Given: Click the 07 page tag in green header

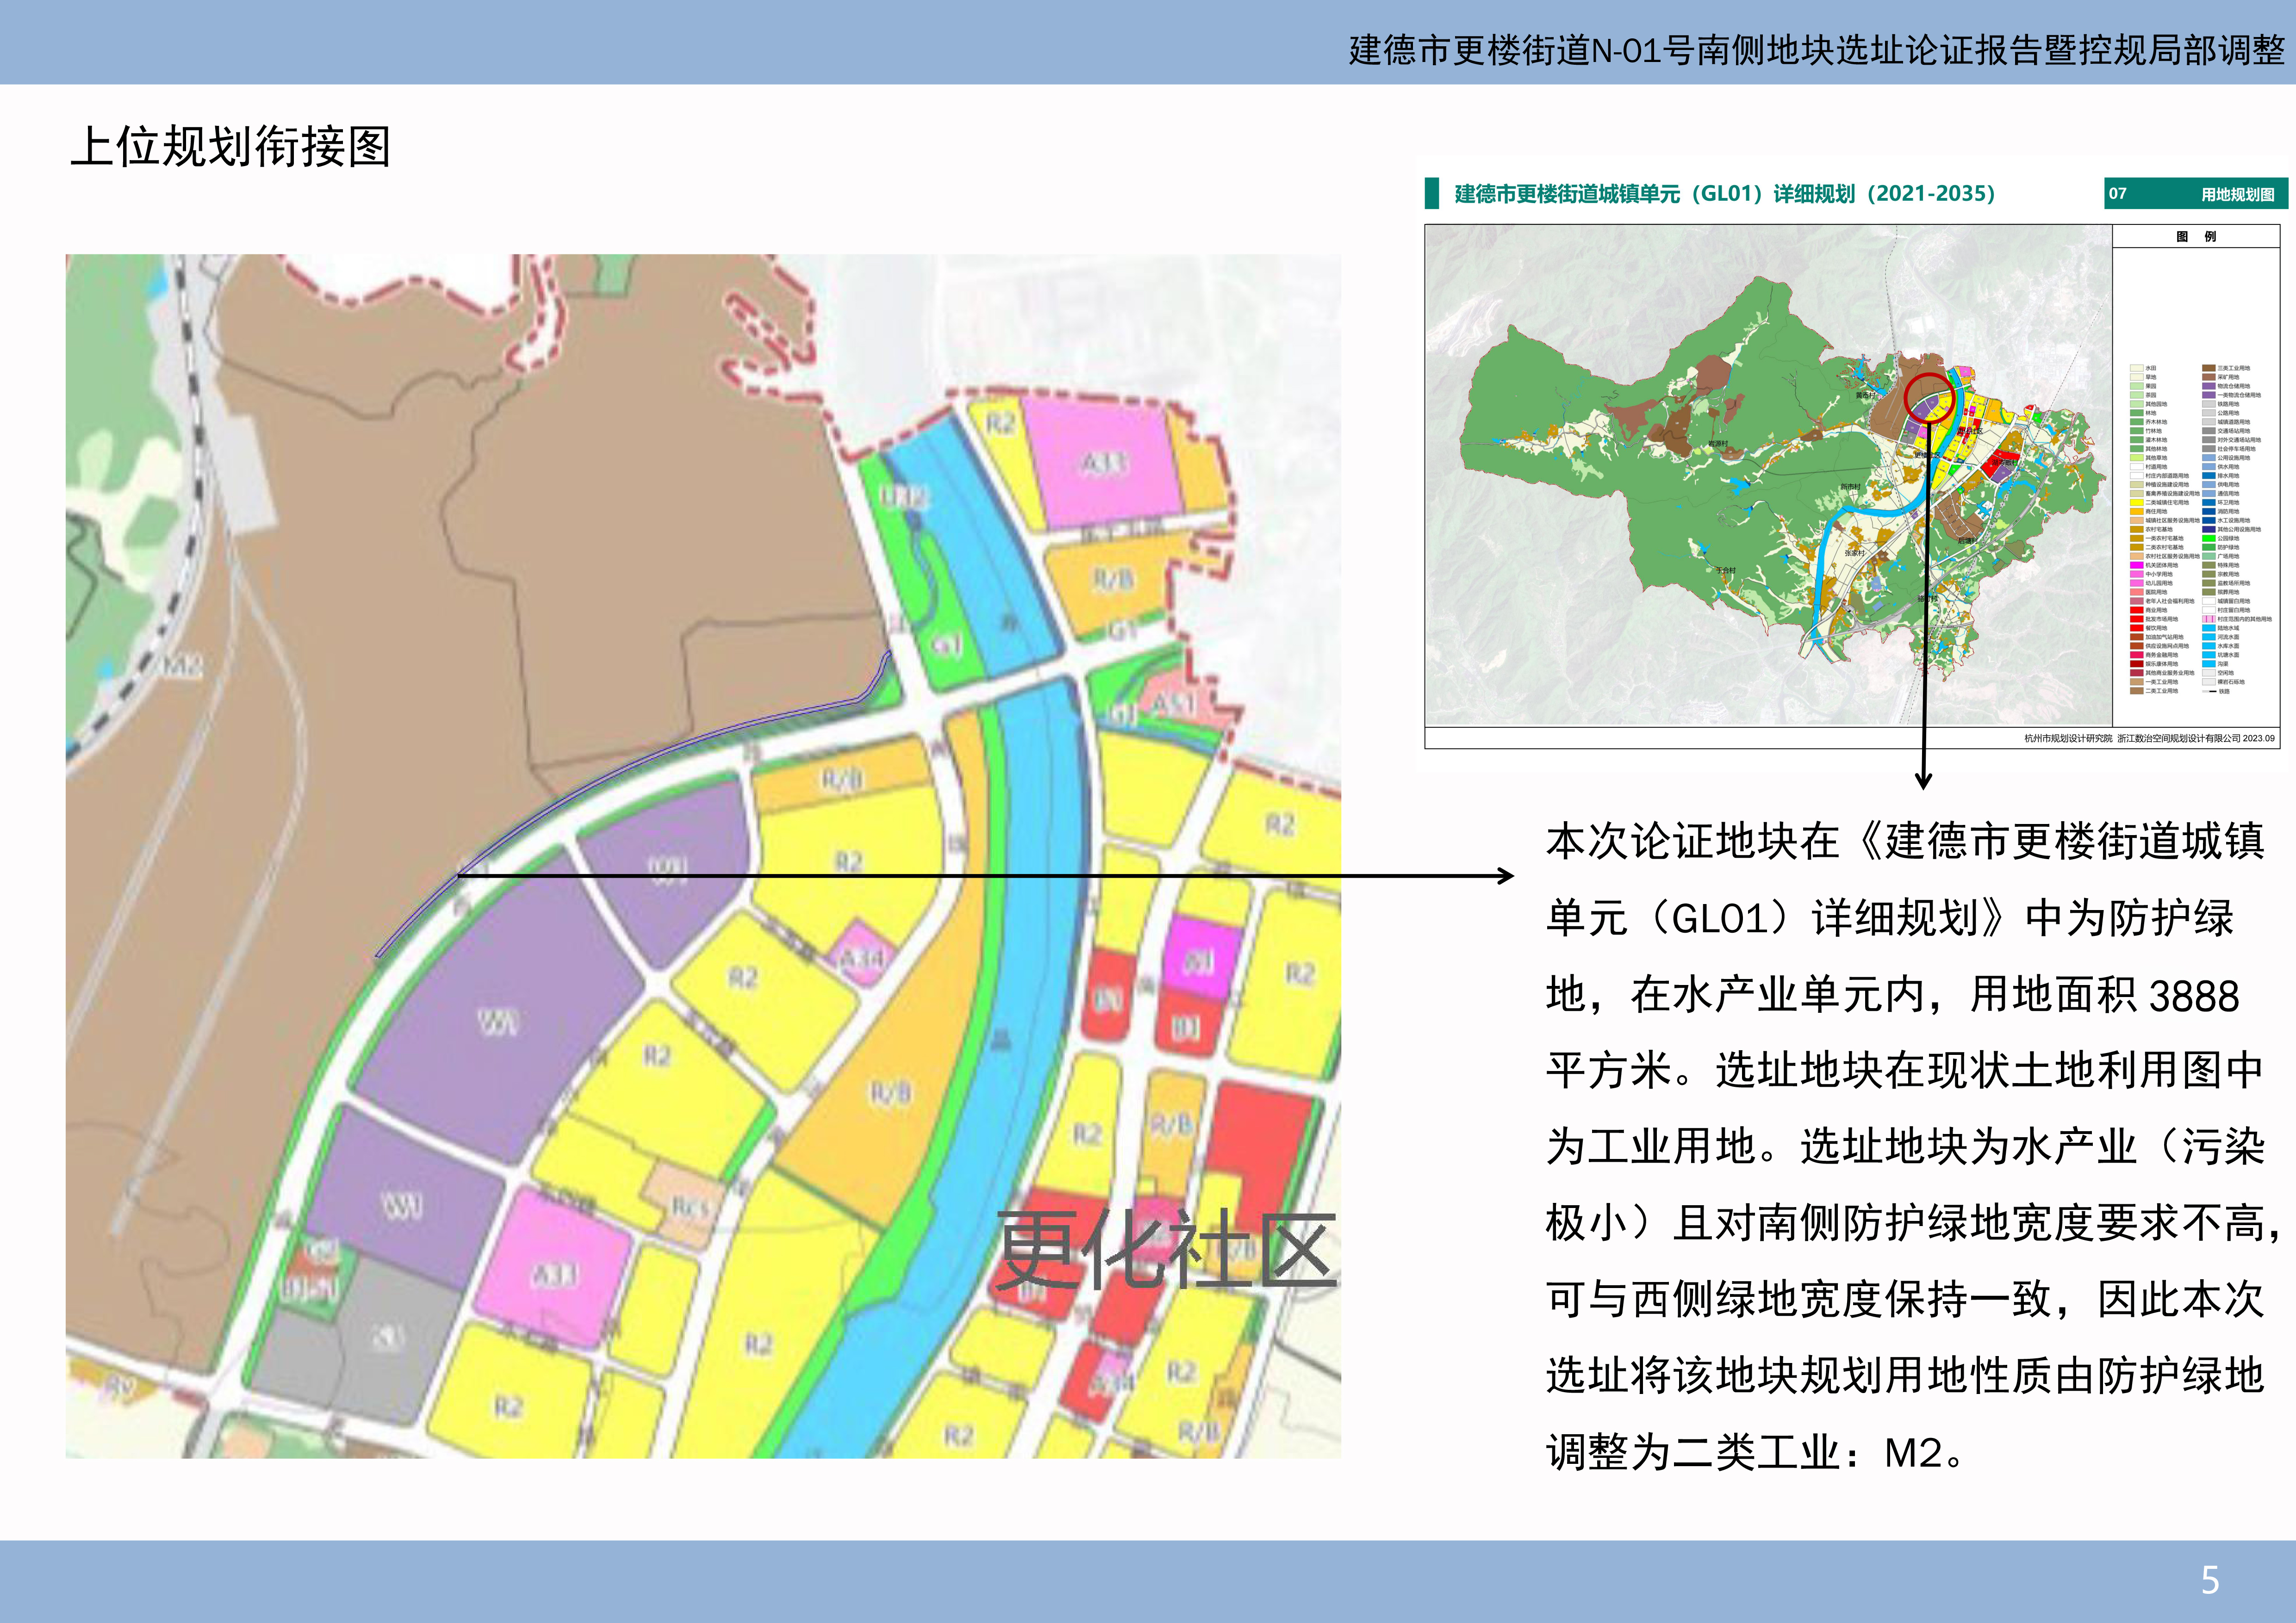Looking at the screenshot, I should (2118, 194).
